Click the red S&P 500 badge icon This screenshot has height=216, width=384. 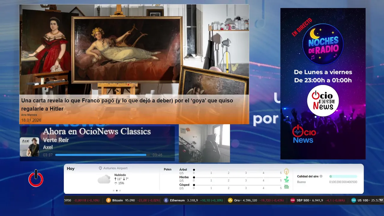coord(293,200)
